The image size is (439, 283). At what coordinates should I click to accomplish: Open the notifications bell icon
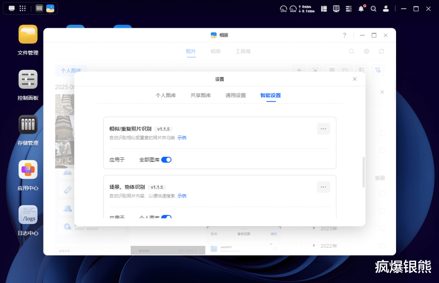coord(361,9)
